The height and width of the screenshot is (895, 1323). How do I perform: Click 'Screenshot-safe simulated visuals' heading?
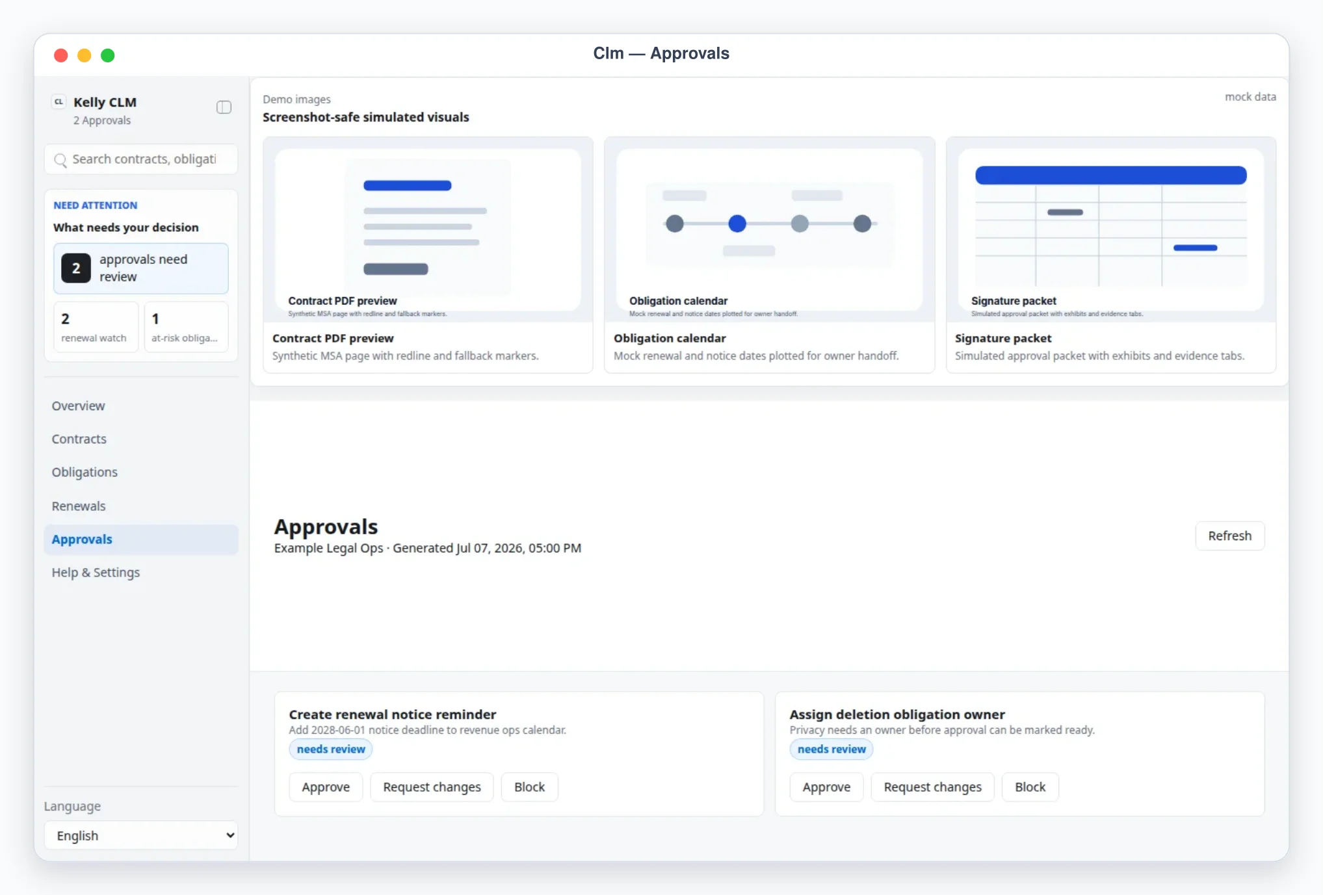[x=365, y=117]
